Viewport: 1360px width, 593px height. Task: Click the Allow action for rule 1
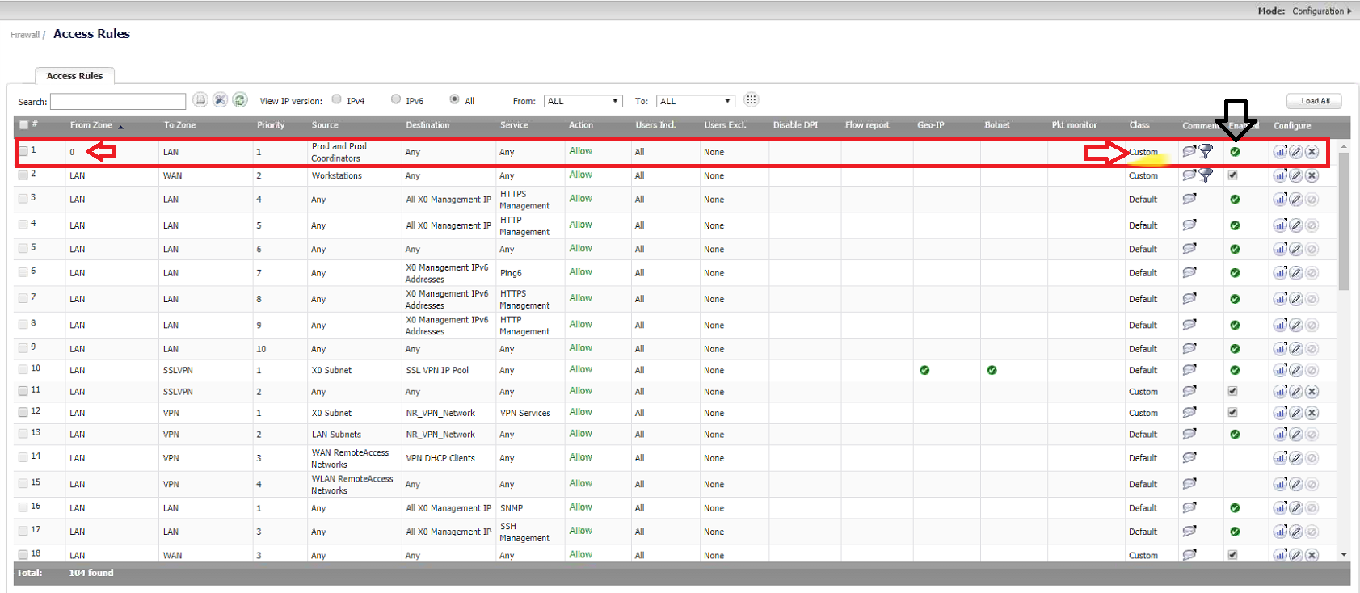pyautogui.click(x=580, y=151)
